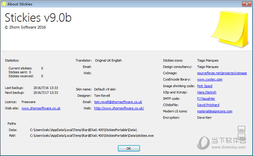Click the 'Paths' group label
The height and width of the screenshot is (156, 253).
pos(12,124)
